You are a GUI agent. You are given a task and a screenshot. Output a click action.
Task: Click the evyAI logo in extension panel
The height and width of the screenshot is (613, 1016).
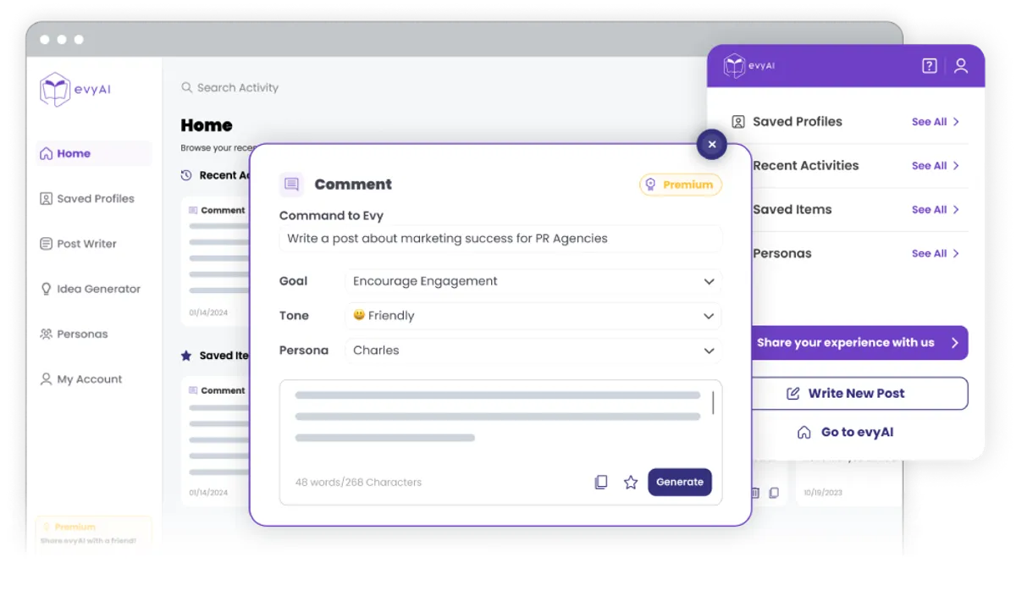point(750,66)
